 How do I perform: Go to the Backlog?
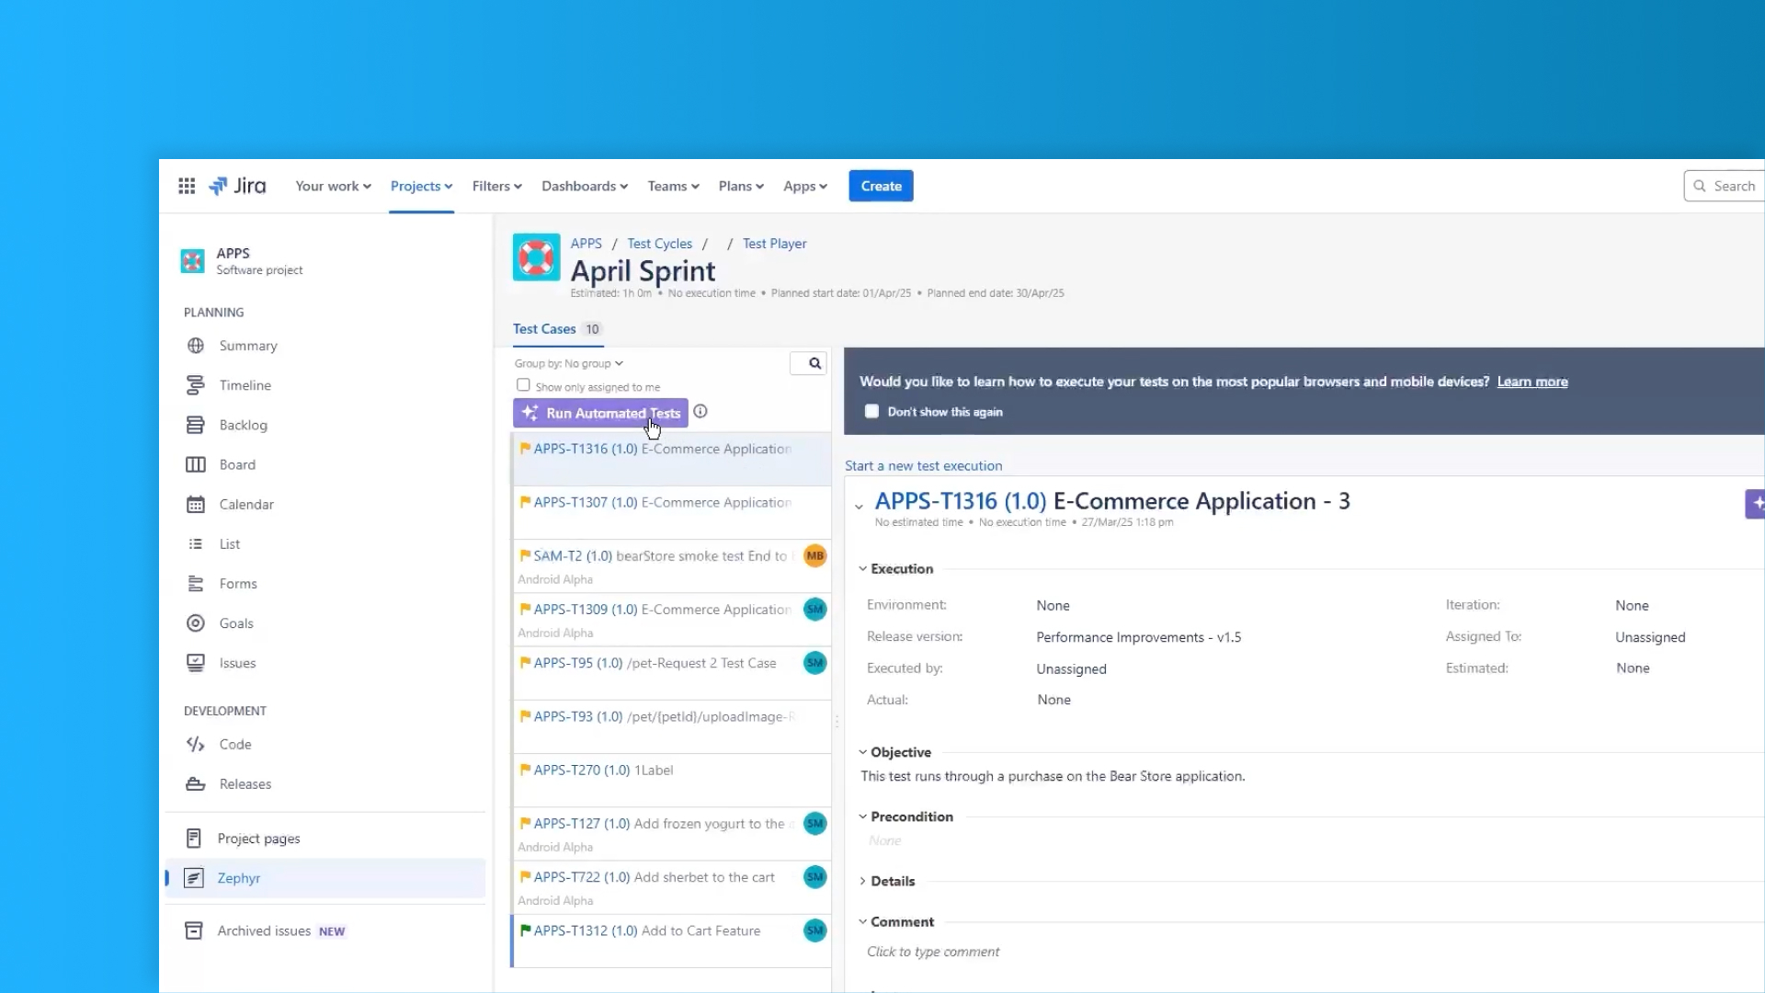[x=243, y=425]
